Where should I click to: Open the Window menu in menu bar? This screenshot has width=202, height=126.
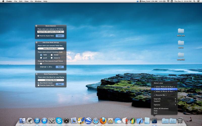tap(38, 1)
